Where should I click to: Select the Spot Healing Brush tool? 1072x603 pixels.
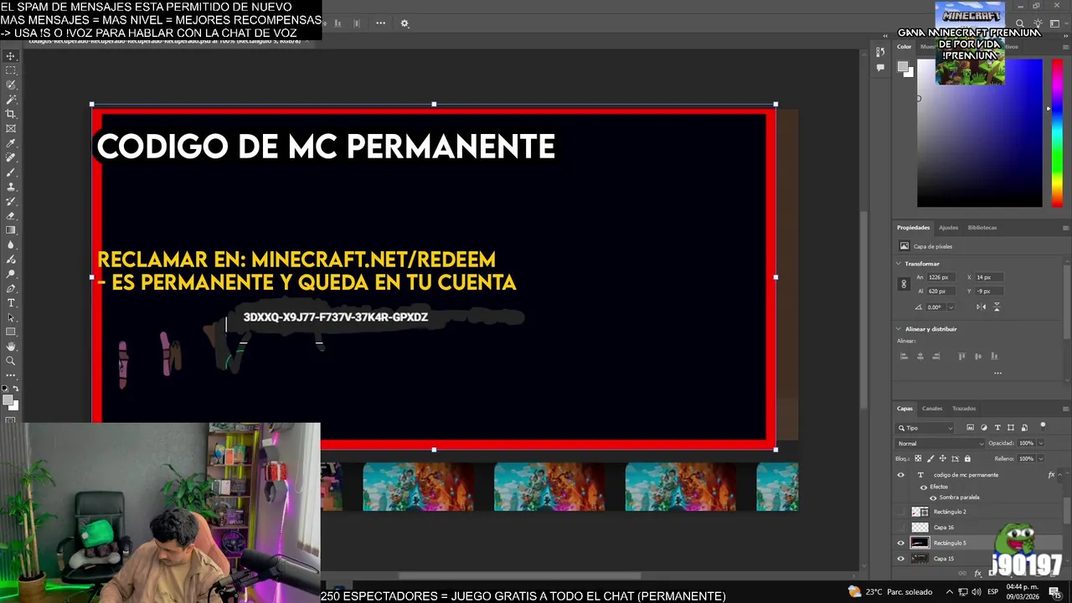[11, 157]
